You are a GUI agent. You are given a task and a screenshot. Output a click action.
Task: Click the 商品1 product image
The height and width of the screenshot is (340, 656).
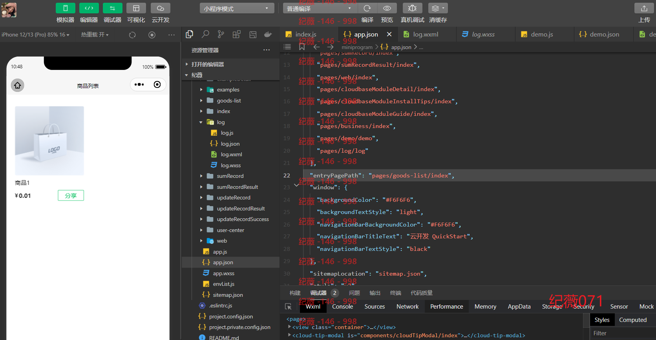[49, 141]
